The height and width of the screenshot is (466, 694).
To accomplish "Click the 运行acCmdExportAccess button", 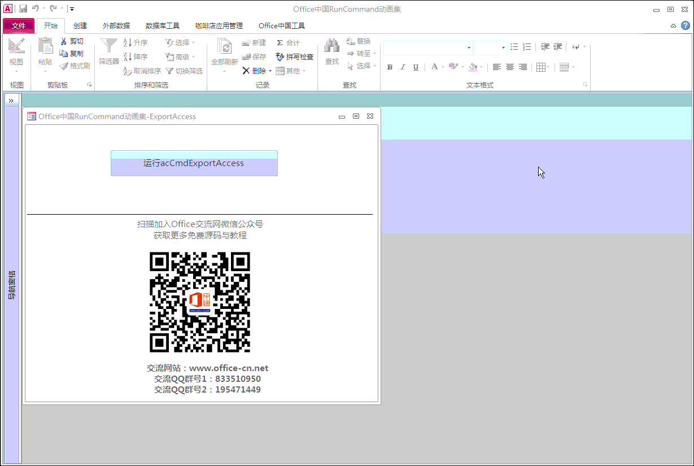I will (x=194, y=163).
